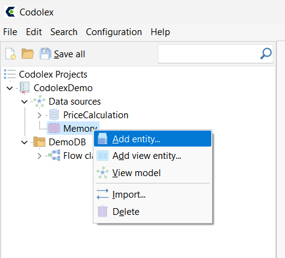The height and width of the screenshot is (258, 285).
Task: Click the Memory chip icon
Action: click(x=54, y=128)
